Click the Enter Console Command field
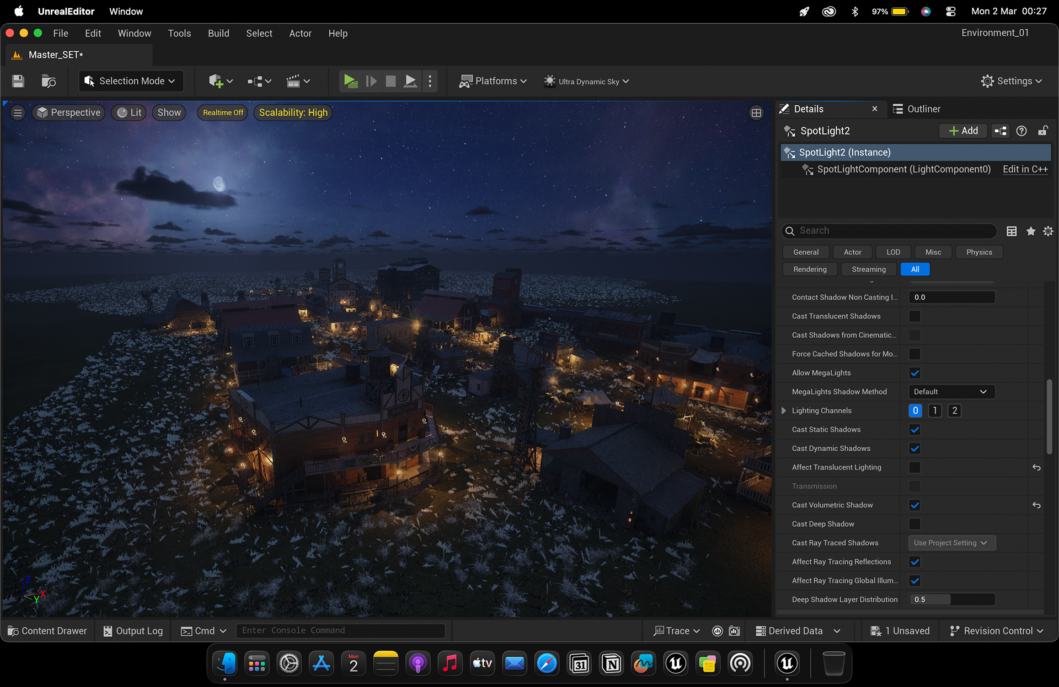 [x=340, y=630]
